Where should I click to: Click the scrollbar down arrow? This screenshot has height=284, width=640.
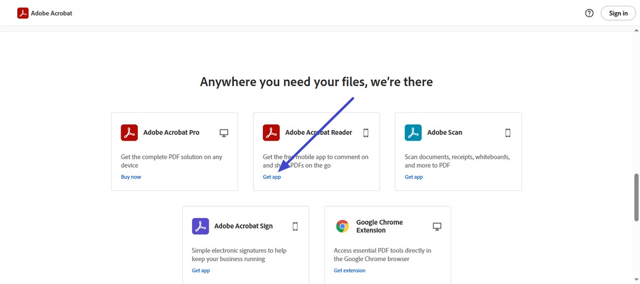coord(636,280)
